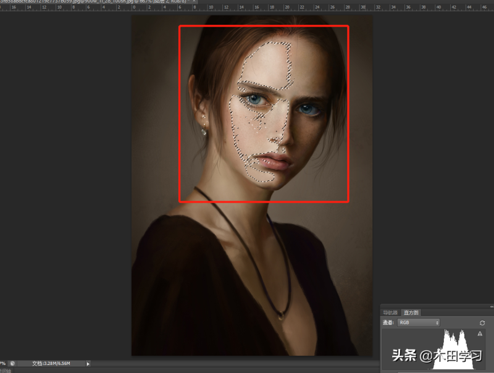Refresh the histogram statistics icon
This screenshot has width=494, height=373.
click(x=482, y=322)
